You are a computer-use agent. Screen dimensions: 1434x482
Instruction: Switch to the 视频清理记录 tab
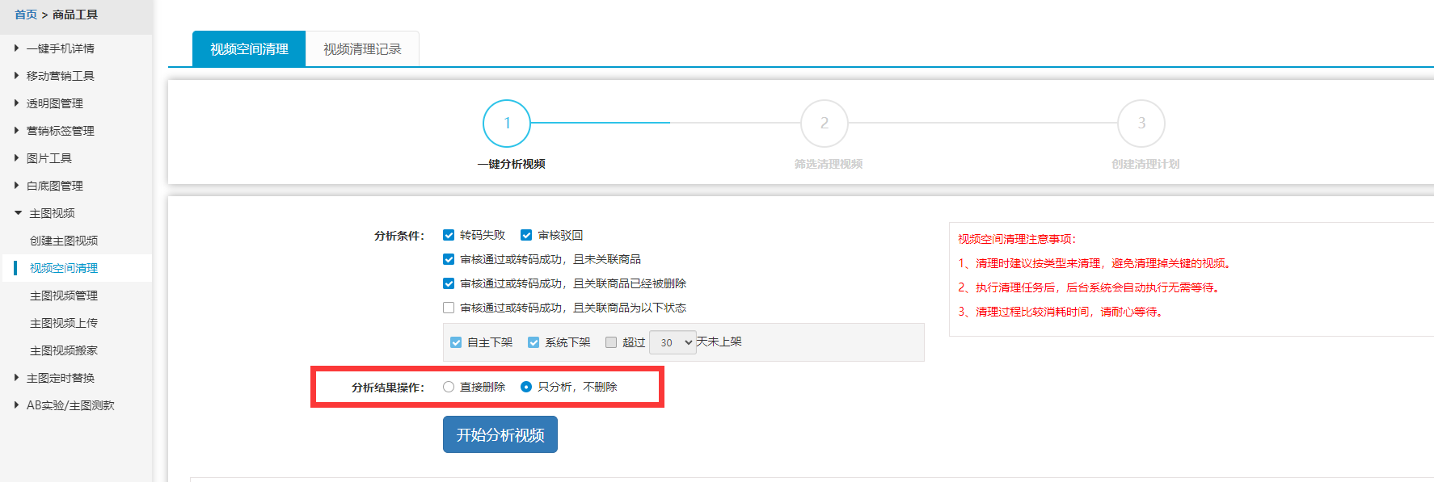[x=362, y=49]
